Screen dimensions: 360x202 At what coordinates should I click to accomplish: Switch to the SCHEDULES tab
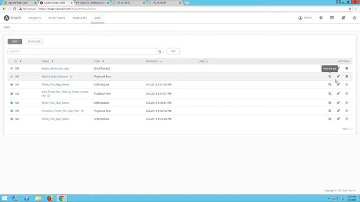pyautogui.click(x=34, y=42)
